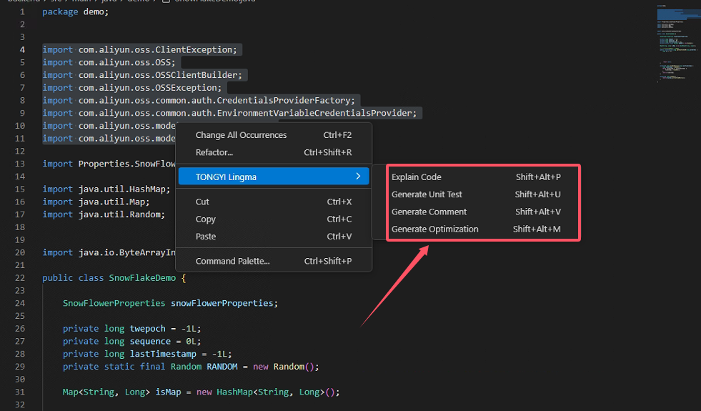Choose Cut from the context menu

274,202
